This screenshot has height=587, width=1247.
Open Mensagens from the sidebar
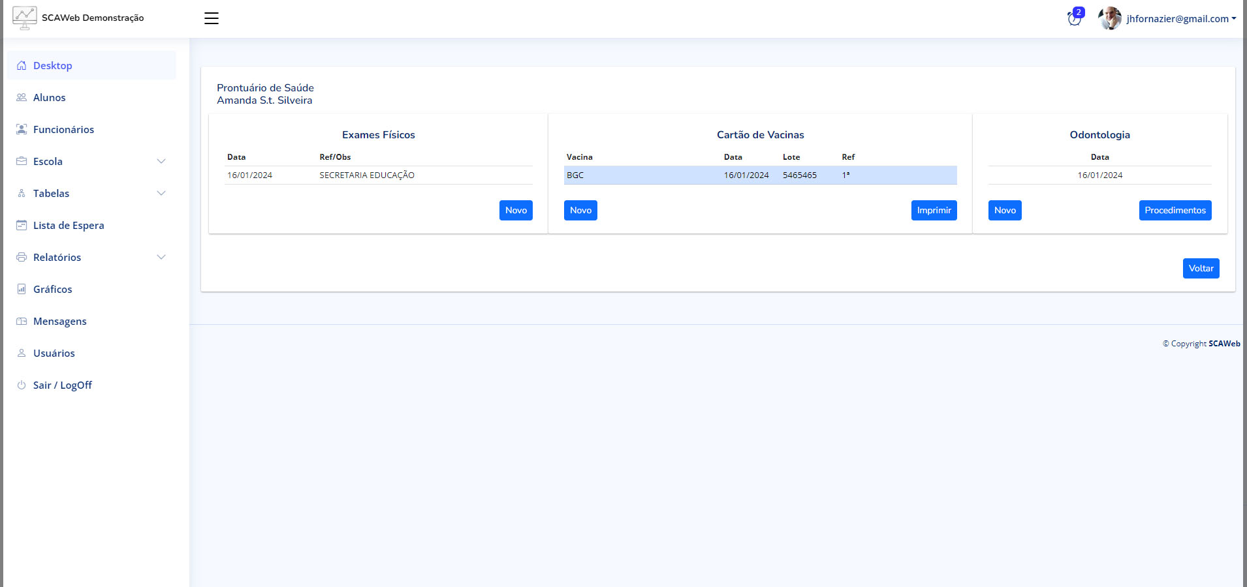point(59,322)
